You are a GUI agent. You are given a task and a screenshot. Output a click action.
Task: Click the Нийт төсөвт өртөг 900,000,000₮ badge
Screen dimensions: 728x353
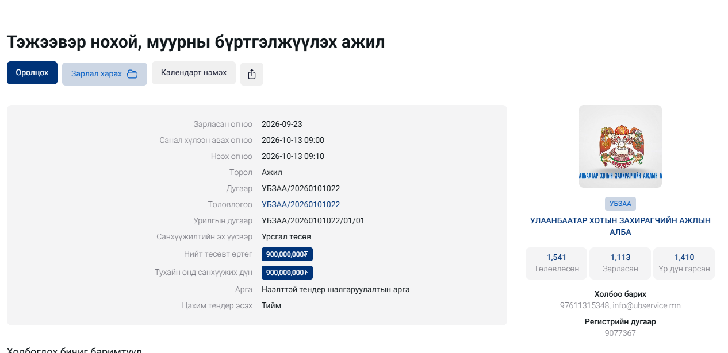coord(287,254)
